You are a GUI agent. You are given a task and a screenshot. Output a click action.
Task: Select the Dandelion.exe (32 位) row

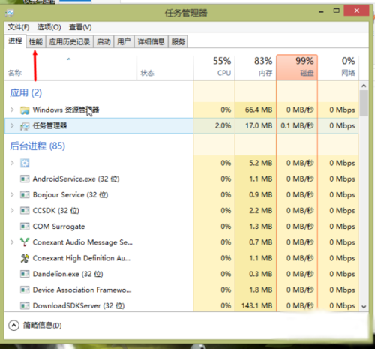click(181, 274)
